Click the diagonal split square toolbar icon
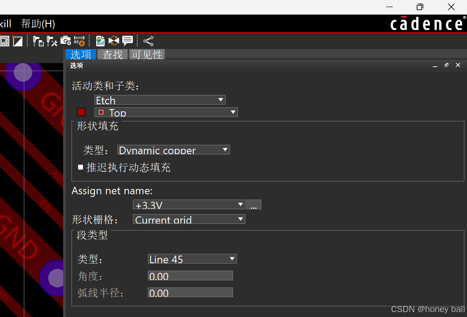467x317 pixels. coord(18,41)
